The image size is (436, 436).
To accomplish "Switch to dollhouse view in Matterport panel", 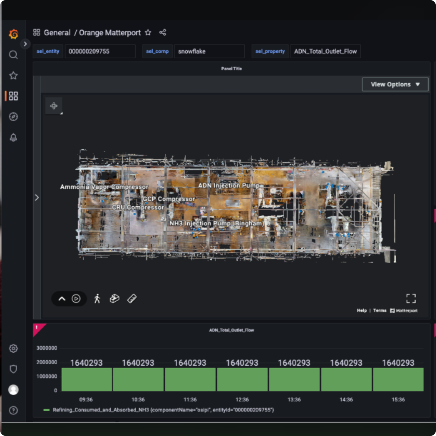I will pyautogui.click(x=114, y=299).
